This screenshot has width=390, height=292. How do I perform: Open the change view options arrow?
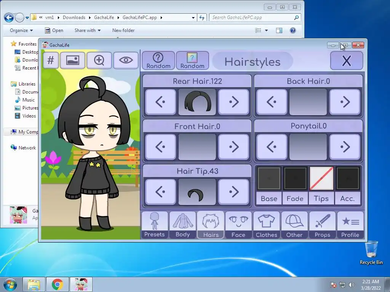(266, 30)
